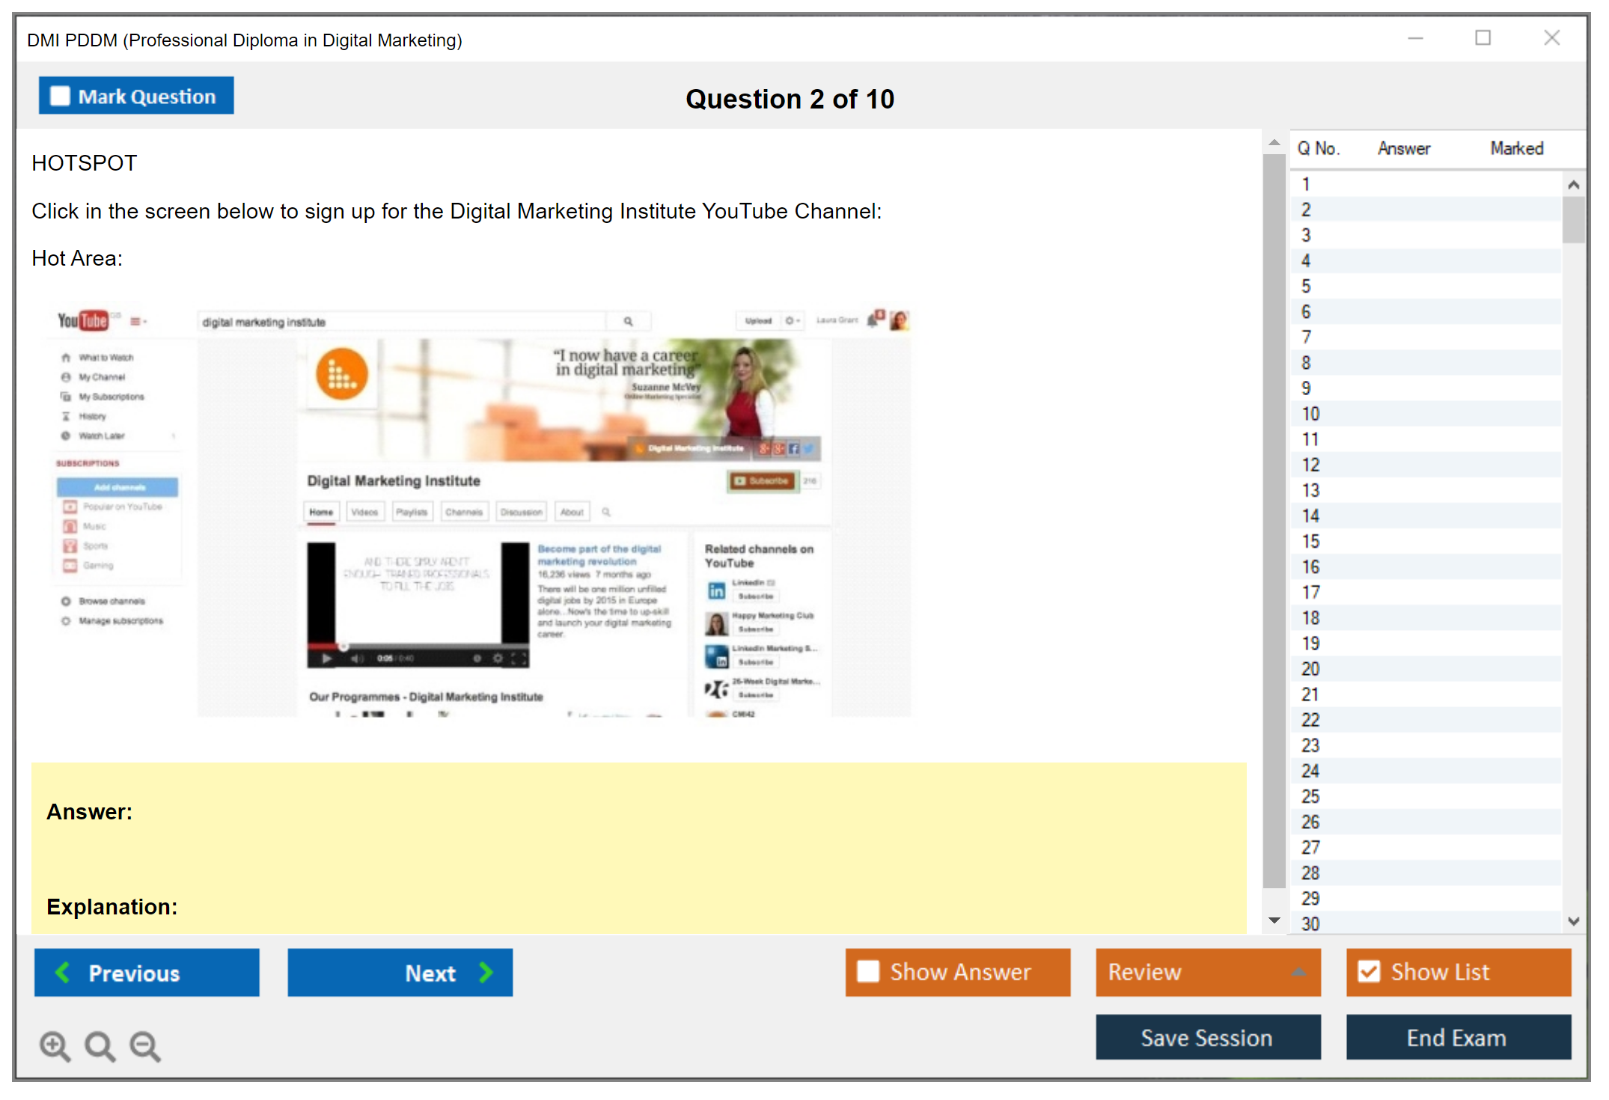Click the zoom in magnifier icon

click(x=54, y=1045)
